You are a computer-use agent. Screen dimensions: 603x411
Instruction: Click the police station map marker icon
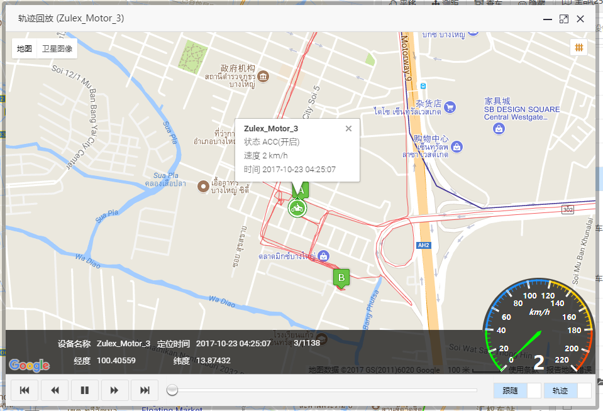pos(263,77)
